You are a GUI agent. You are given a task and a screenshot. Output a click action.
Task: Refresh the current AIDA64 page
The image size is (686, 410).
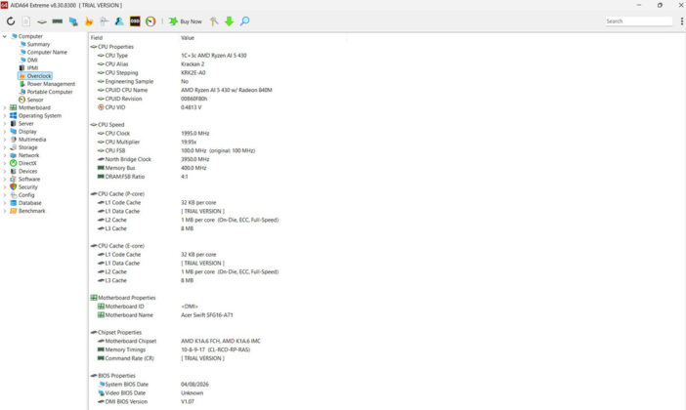point(11,20)
